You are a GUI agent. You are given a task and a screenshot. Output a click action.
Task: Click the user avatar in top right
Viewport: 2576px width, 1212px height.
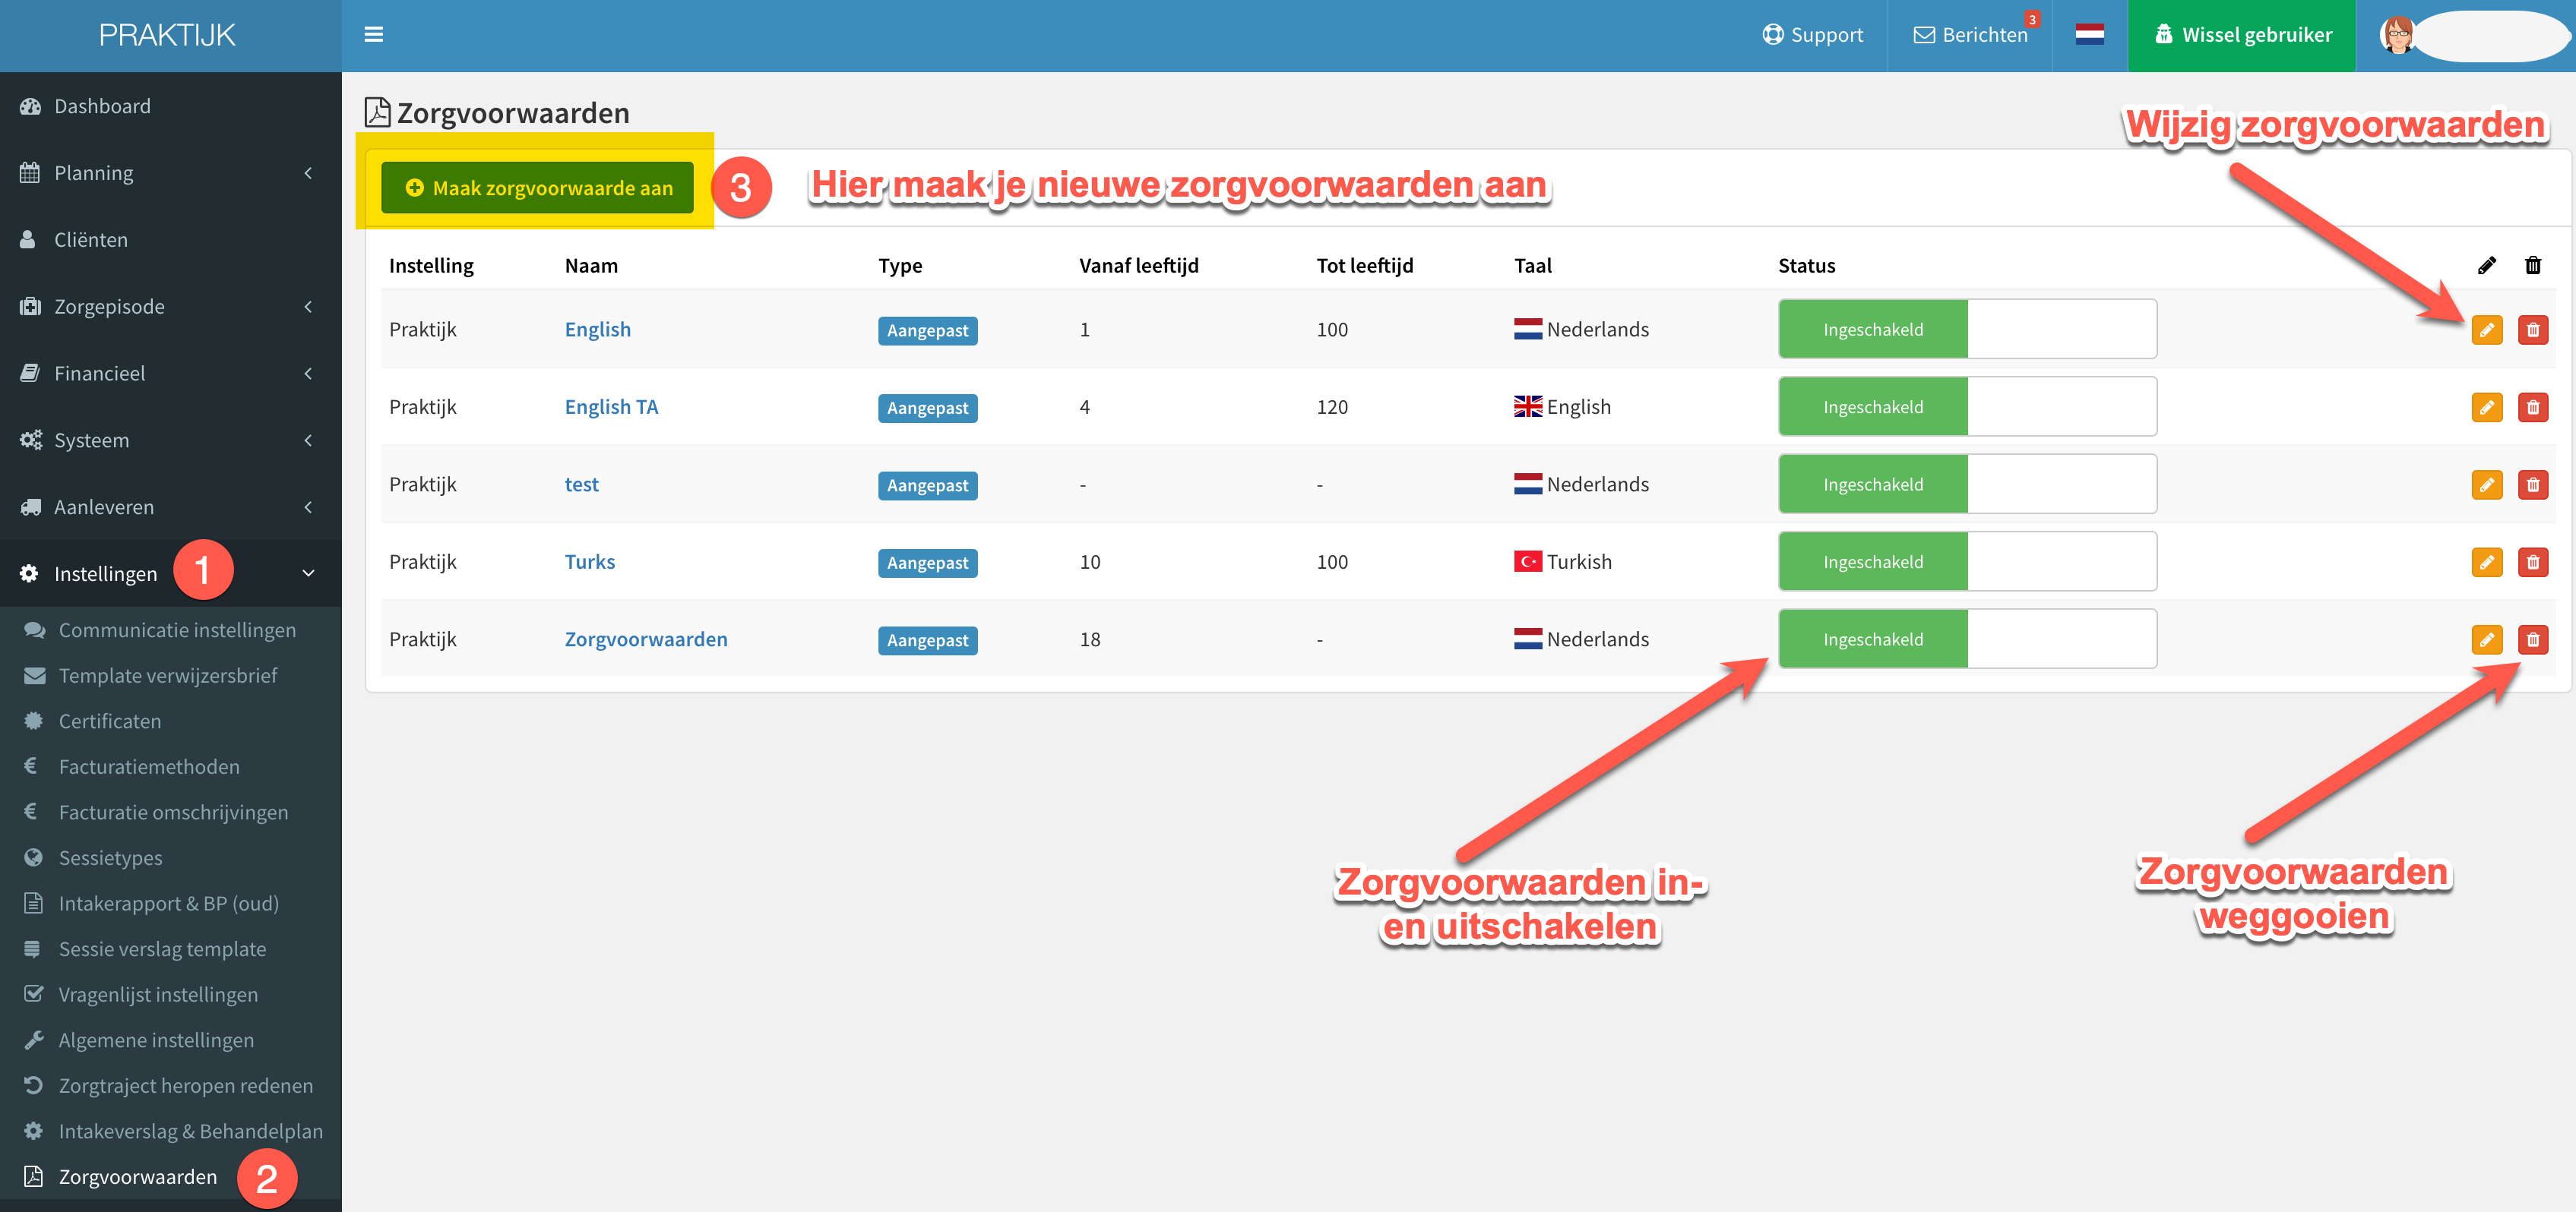[x=2398, y=35]
